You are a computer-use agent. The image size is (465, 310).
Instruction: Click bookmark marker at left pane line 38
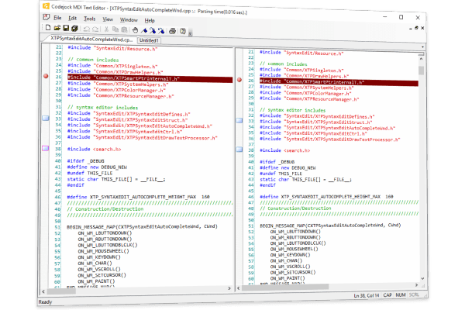click(46, 148)
